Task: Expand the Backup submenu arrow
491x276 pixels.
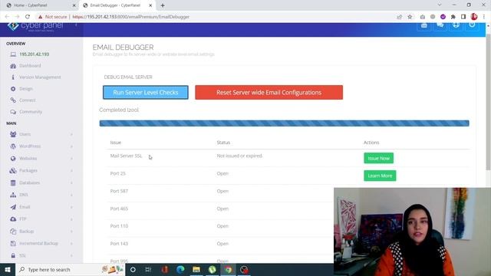Action: tap(71, 232)
